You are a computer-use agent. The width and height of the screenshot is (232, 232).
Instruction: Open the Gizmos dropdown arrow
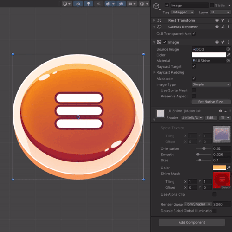147,4
